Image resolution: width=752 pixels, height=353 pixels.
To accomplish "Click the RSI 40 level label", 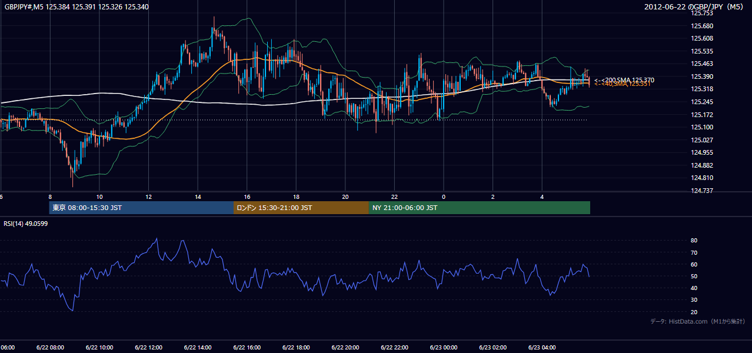I will click(694, 288).
